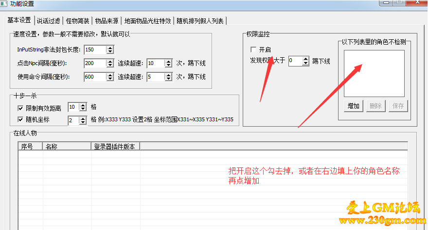Switch to the 基本设置 tab
The height and width of the screenshot is (230, 429).
19,20
